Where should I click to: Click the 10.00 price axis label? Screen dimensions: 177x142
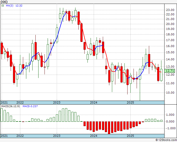pyautogui.click(x=170, y=93)
